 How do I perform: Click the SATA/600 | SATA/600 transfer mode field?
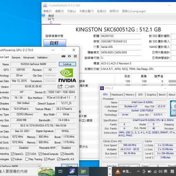pyautogui.click(x=120, y=52)
